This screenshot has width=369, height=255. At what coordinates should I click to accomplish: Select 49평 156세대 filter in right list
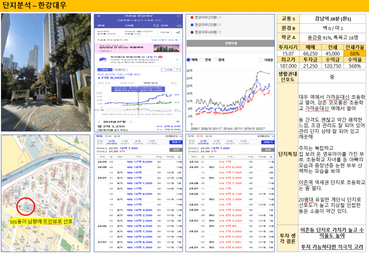pos(229,142)
